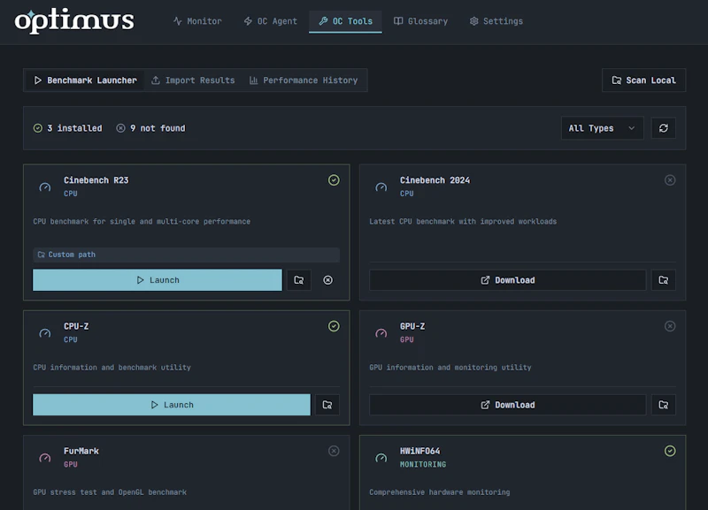Click 'CPU information and benchmark utility' text
Image resolution: width=708 pixels, height=510 pixels.
click(112, 368)
